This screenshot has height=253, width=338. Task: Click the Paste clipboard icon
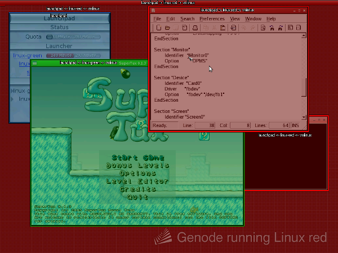pos(223,28)
